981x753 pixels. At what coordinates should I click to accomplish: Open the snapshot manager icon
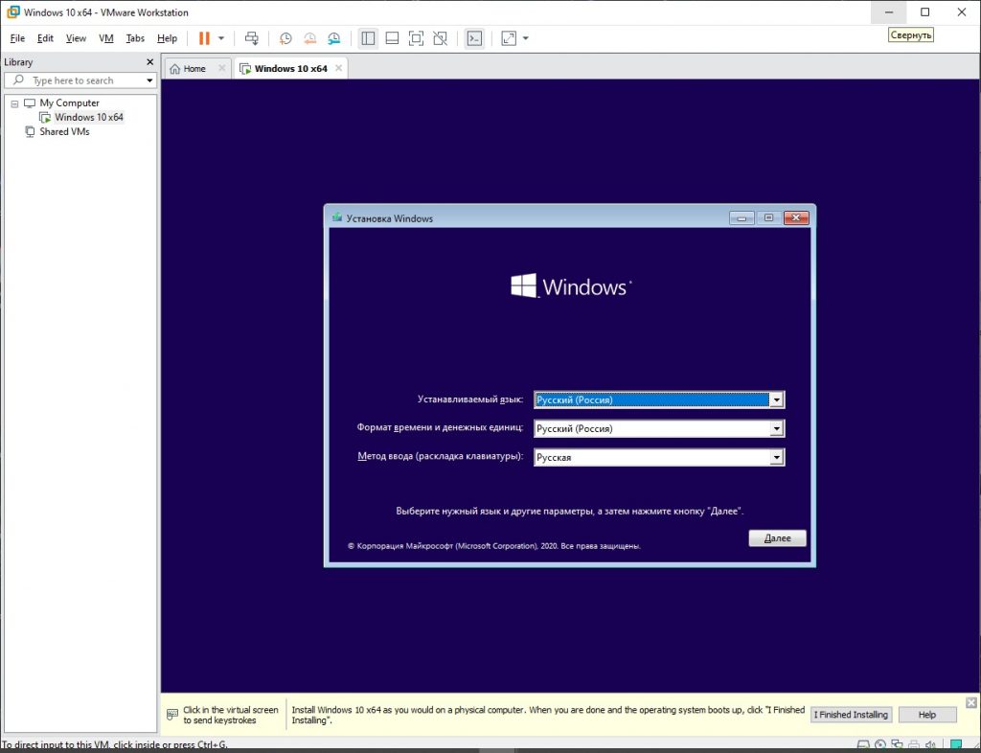tap(334, 38)
